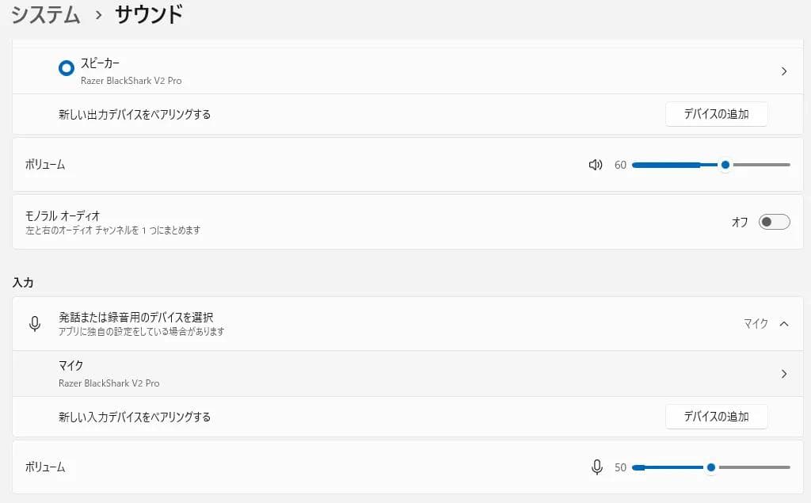The width and height of the screenshot is (811, 503).
Task: Go back to システム in the breadcrumb
Action: pyautogui.click(x=46, y=14)
